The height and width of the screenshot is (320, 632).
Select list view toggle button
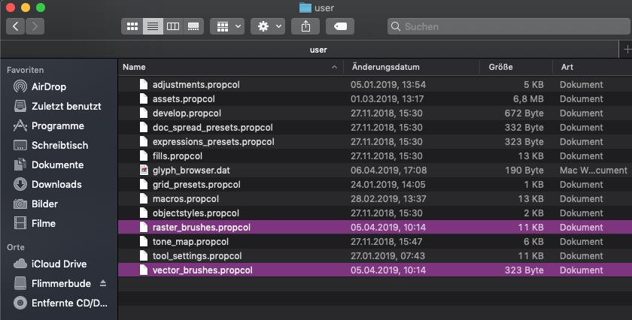click(x=153, y=26)
